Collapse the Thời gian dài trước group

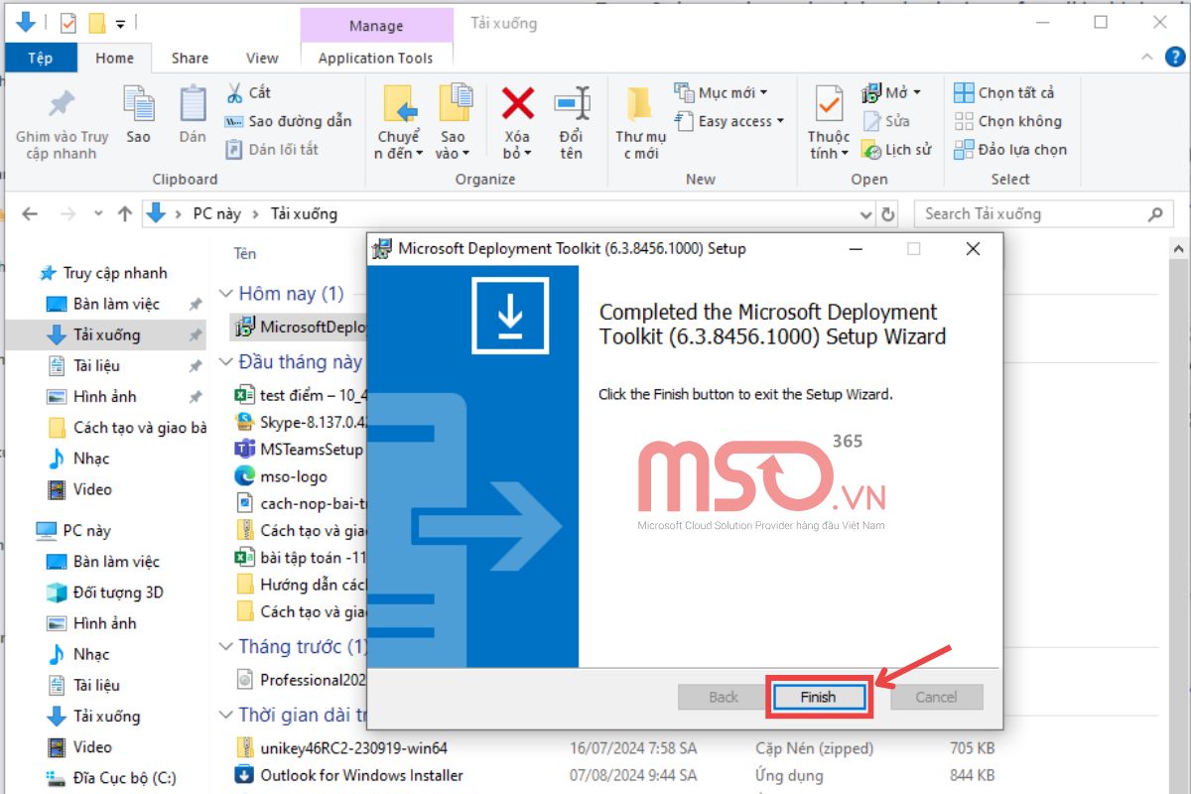226,715
